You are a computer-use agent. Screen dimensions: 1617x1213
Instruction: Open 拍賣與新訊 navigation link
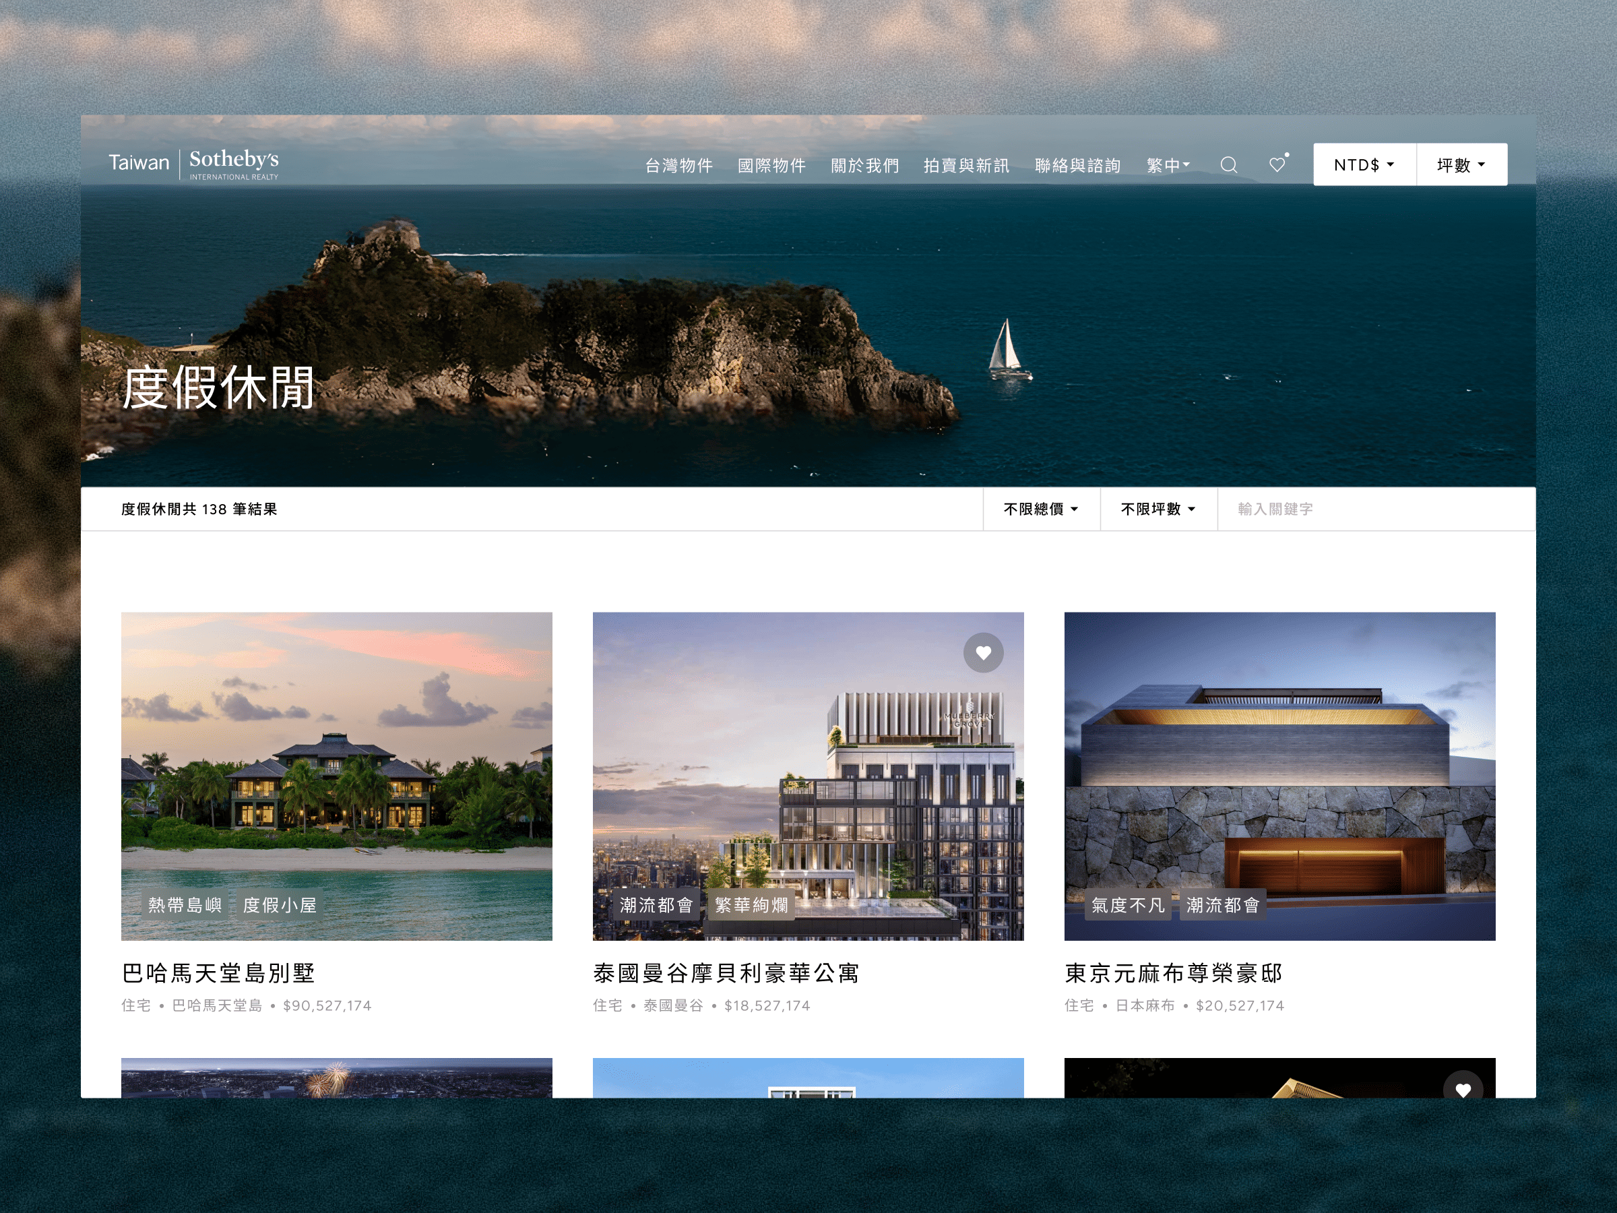tap(965, 166)
